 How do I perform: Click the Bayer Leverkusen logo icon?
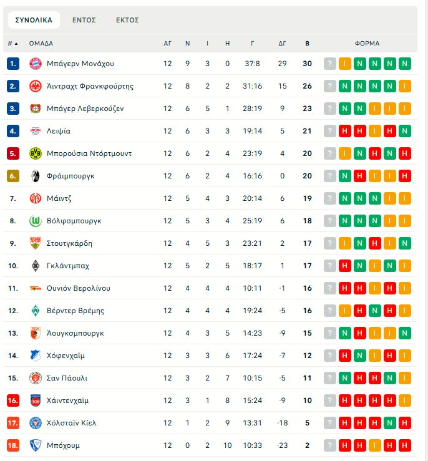pyautogui.click(x=35, y=109)
